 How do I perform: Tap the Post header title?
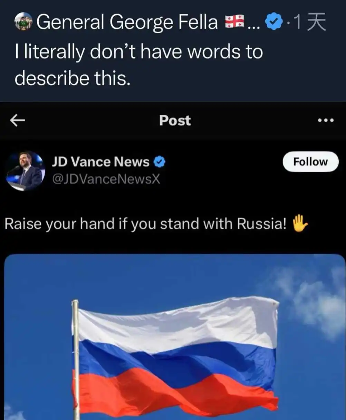tap(175, 121)
